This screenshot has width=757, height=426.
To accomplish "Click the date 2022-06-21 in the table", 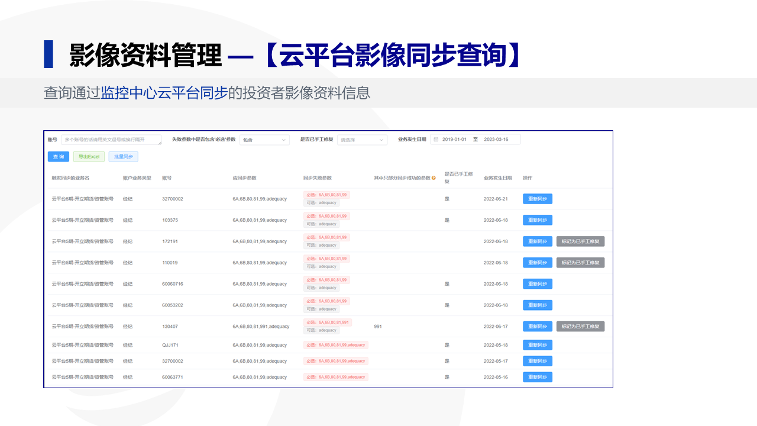I will click(496, 199).
